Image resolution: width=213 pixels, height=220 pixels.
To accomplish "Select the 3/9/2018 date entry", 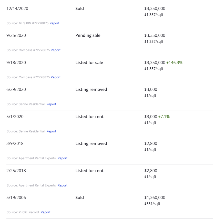I will click(15, 143).
